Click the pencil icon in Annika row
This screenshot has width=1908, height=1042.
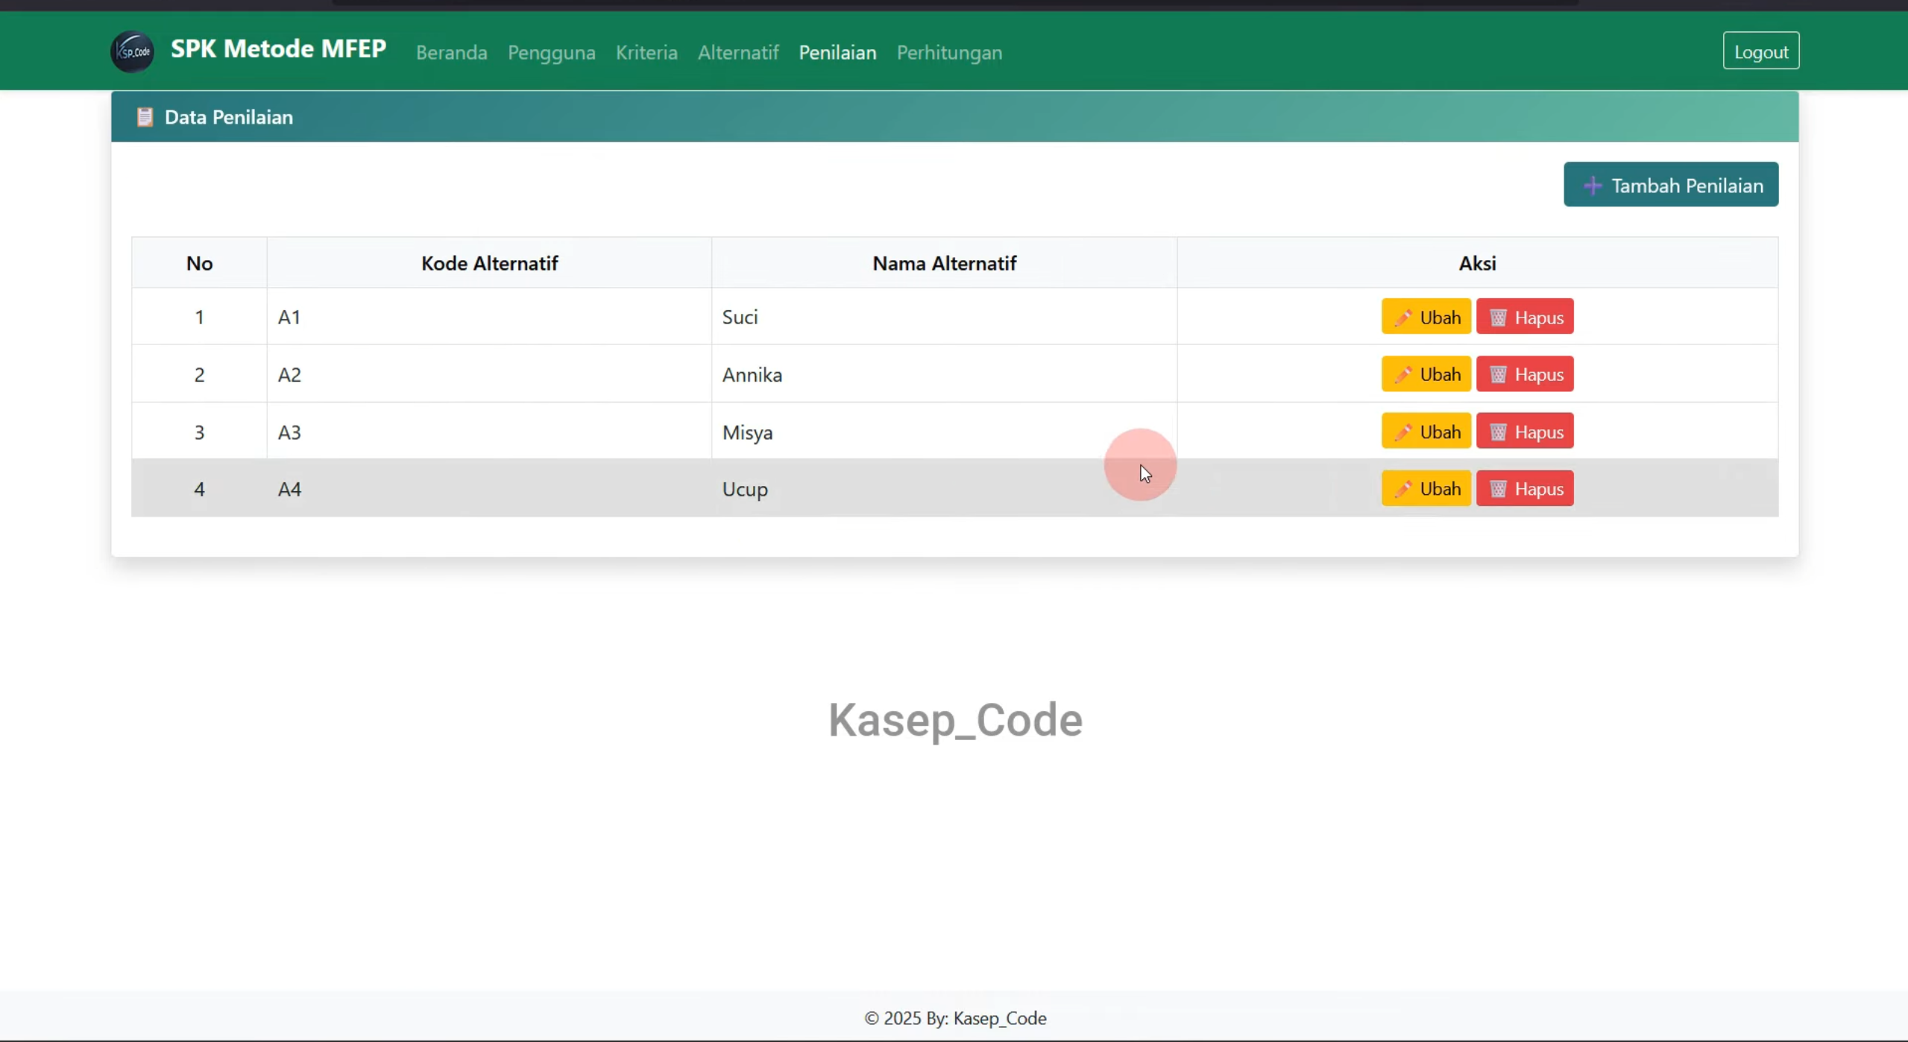coord(1402,374)
